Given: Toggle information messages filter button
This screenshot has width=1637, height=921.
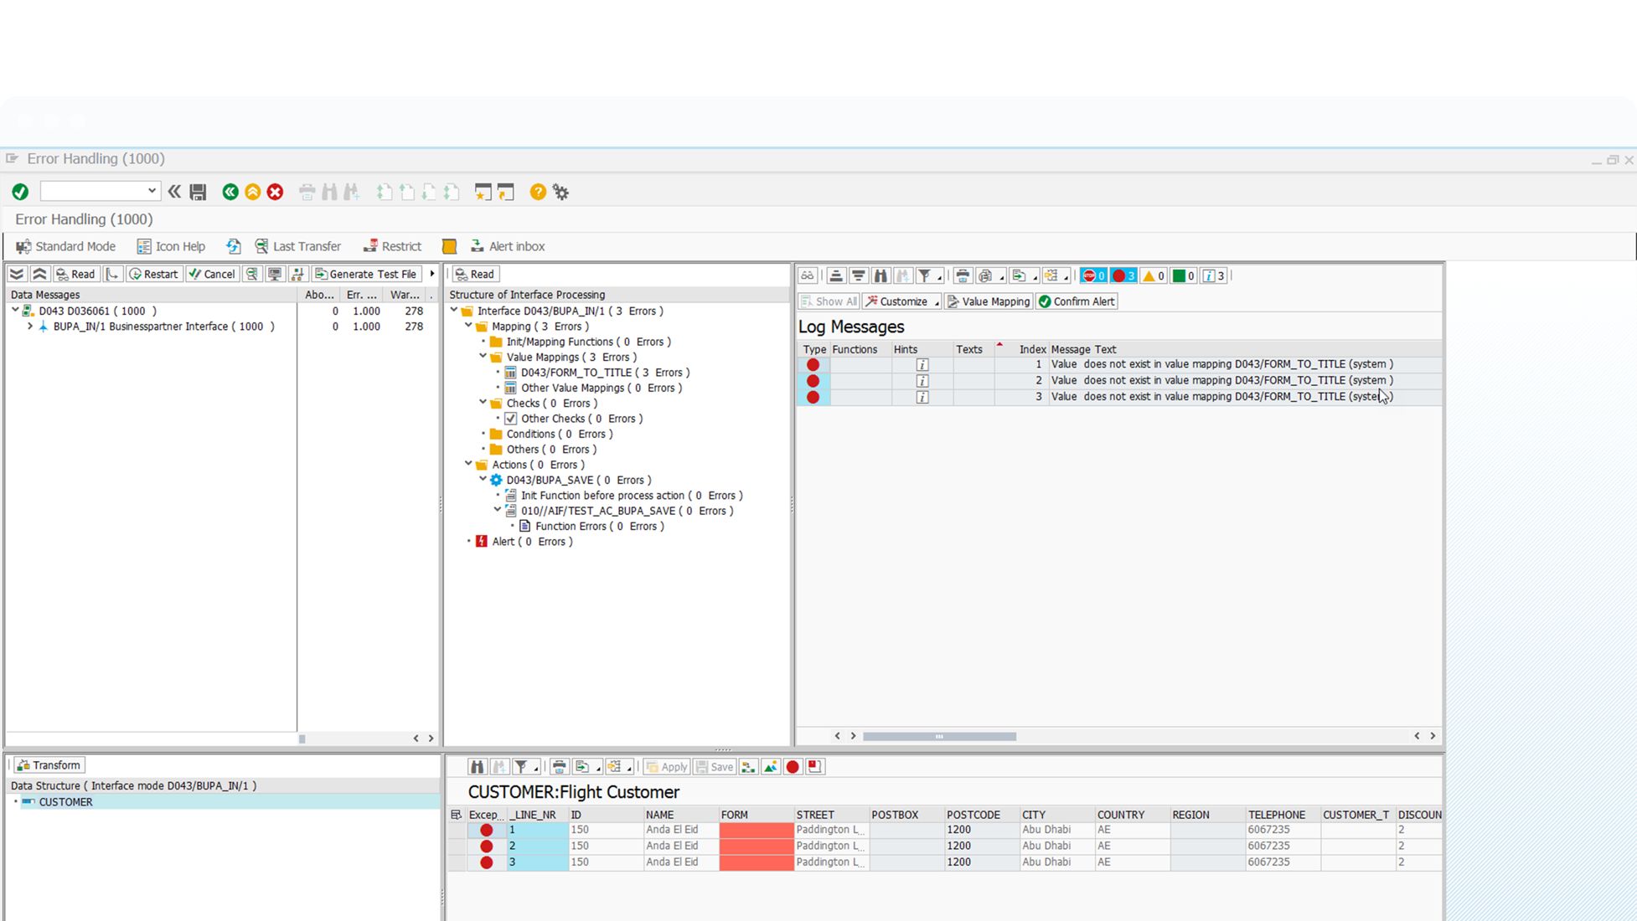Looking at the screenshot, I should point(1213,275).
